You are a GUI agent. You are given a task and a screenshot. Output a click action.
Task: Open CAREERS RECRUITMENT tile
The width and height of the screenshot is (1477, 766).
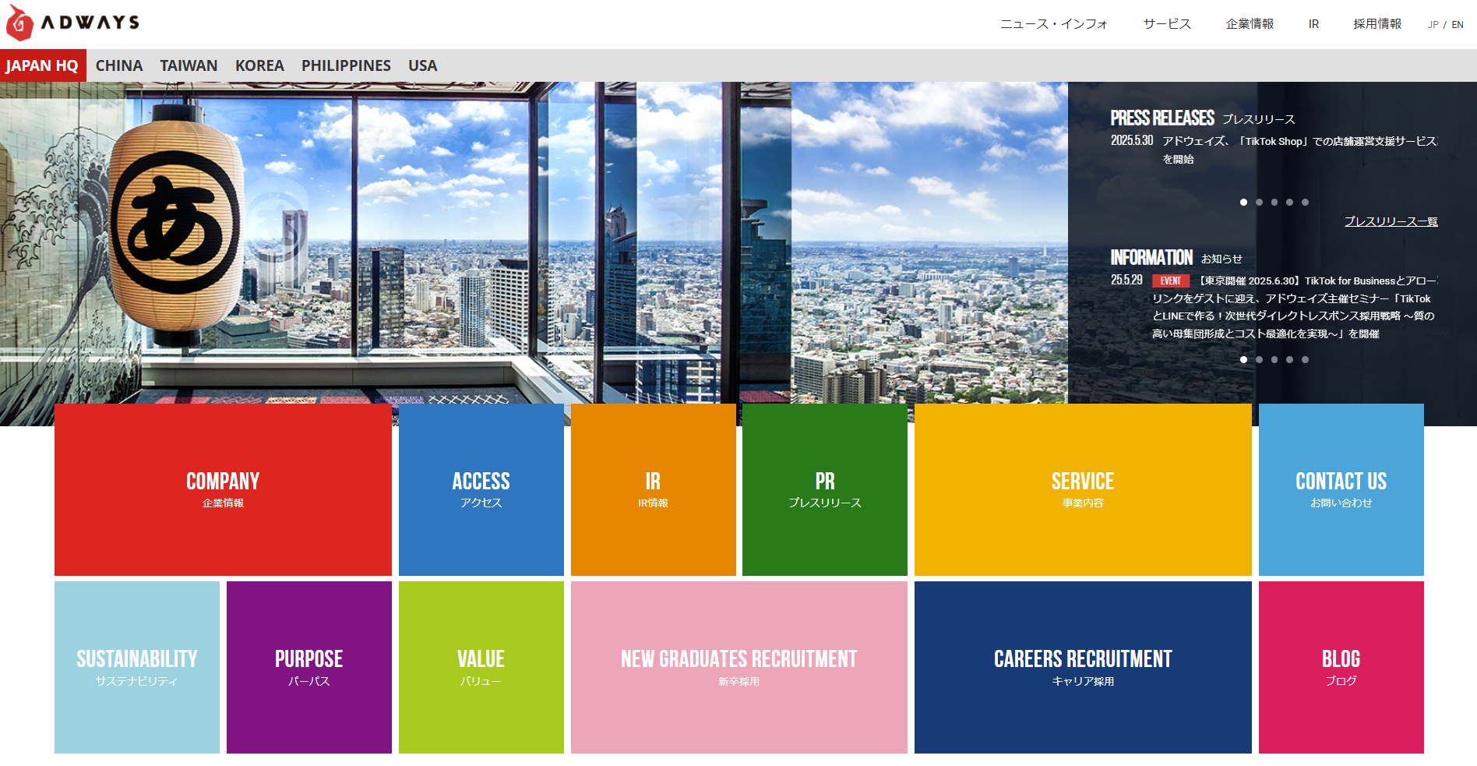(1083, 667)
